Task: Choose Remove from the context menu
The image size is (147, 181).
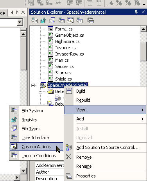Action: pyautogui.click(x=105, y=157)
